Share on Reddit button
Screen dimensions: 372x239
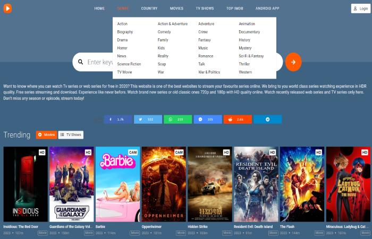238,119
